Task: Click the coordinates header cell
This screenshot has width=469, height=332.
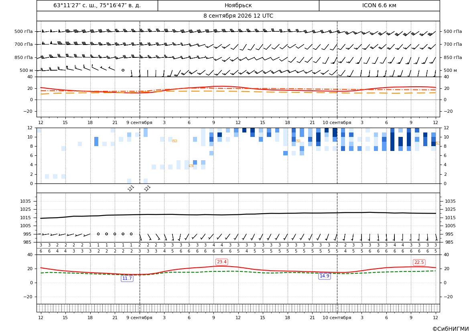Action: tap(97, 5)
